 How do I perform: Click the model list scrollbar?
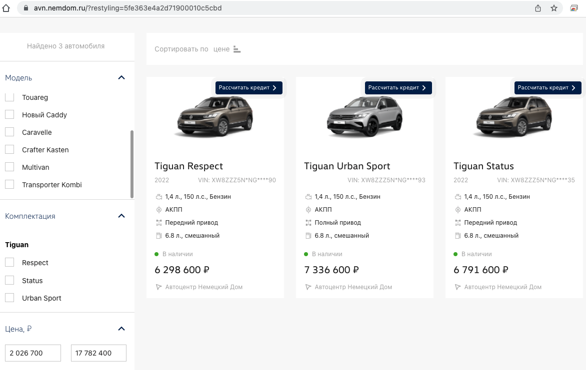click(x=132, y=164)
